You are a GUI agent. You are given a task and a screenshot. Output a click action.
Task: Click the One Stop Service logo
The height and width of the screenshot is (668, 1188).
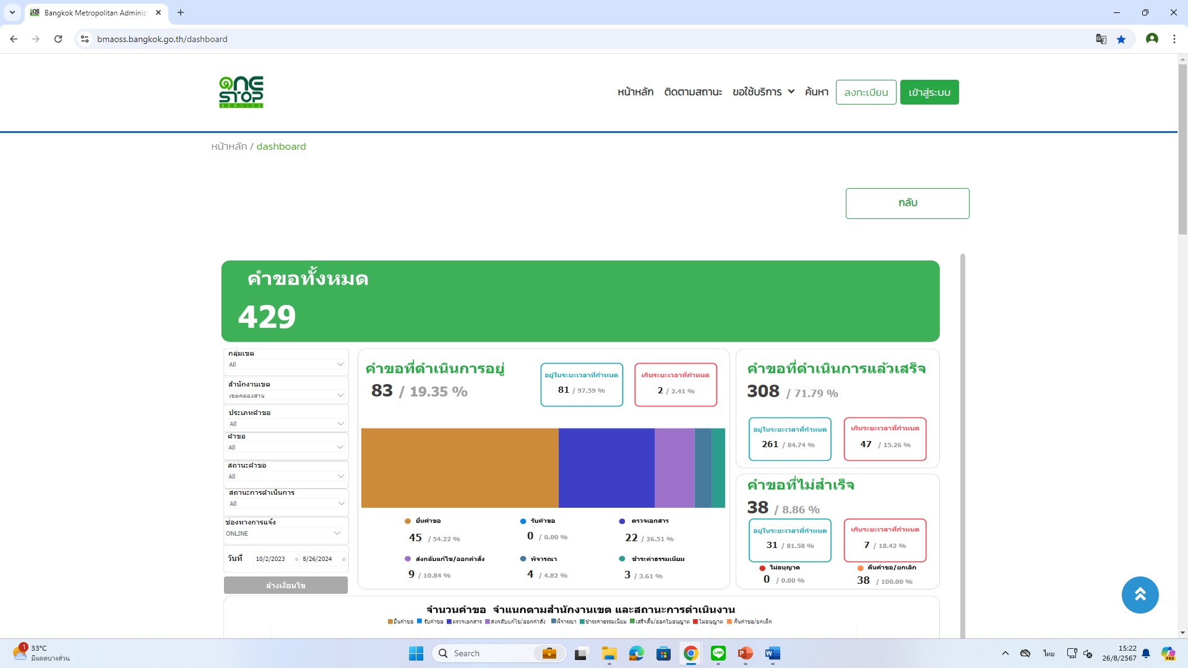pyautogui.click(x=241, y=92)
